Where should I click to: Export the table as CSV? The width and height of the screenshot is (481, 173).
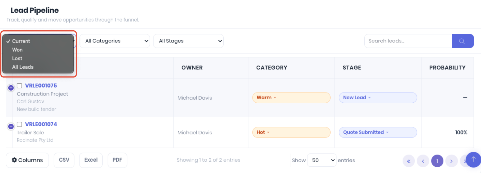click(64, 160)
